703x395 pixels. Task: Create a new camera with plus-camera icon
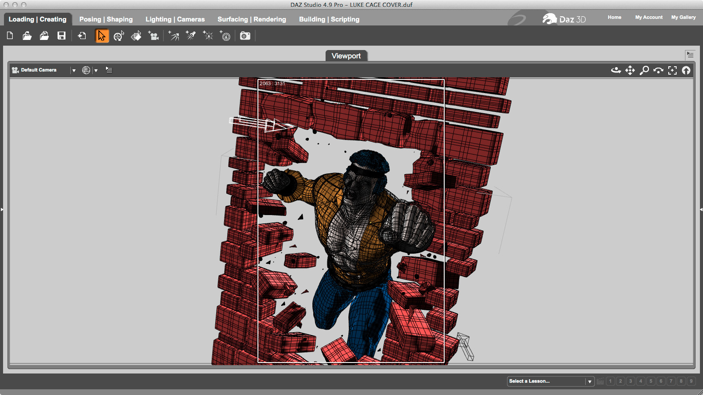click(153, 36)
